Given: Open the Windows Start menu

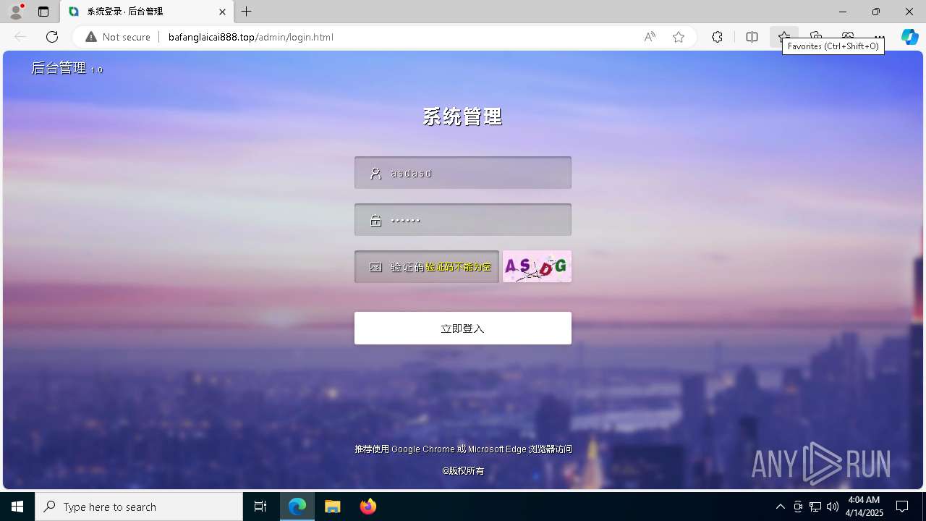Looking at the screenshot, I should coord(17,507).
